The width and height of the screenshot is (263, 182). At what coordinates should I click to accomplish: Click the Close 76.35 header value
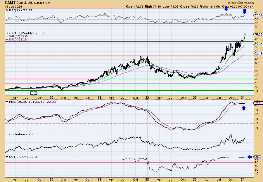coord(189,6)
